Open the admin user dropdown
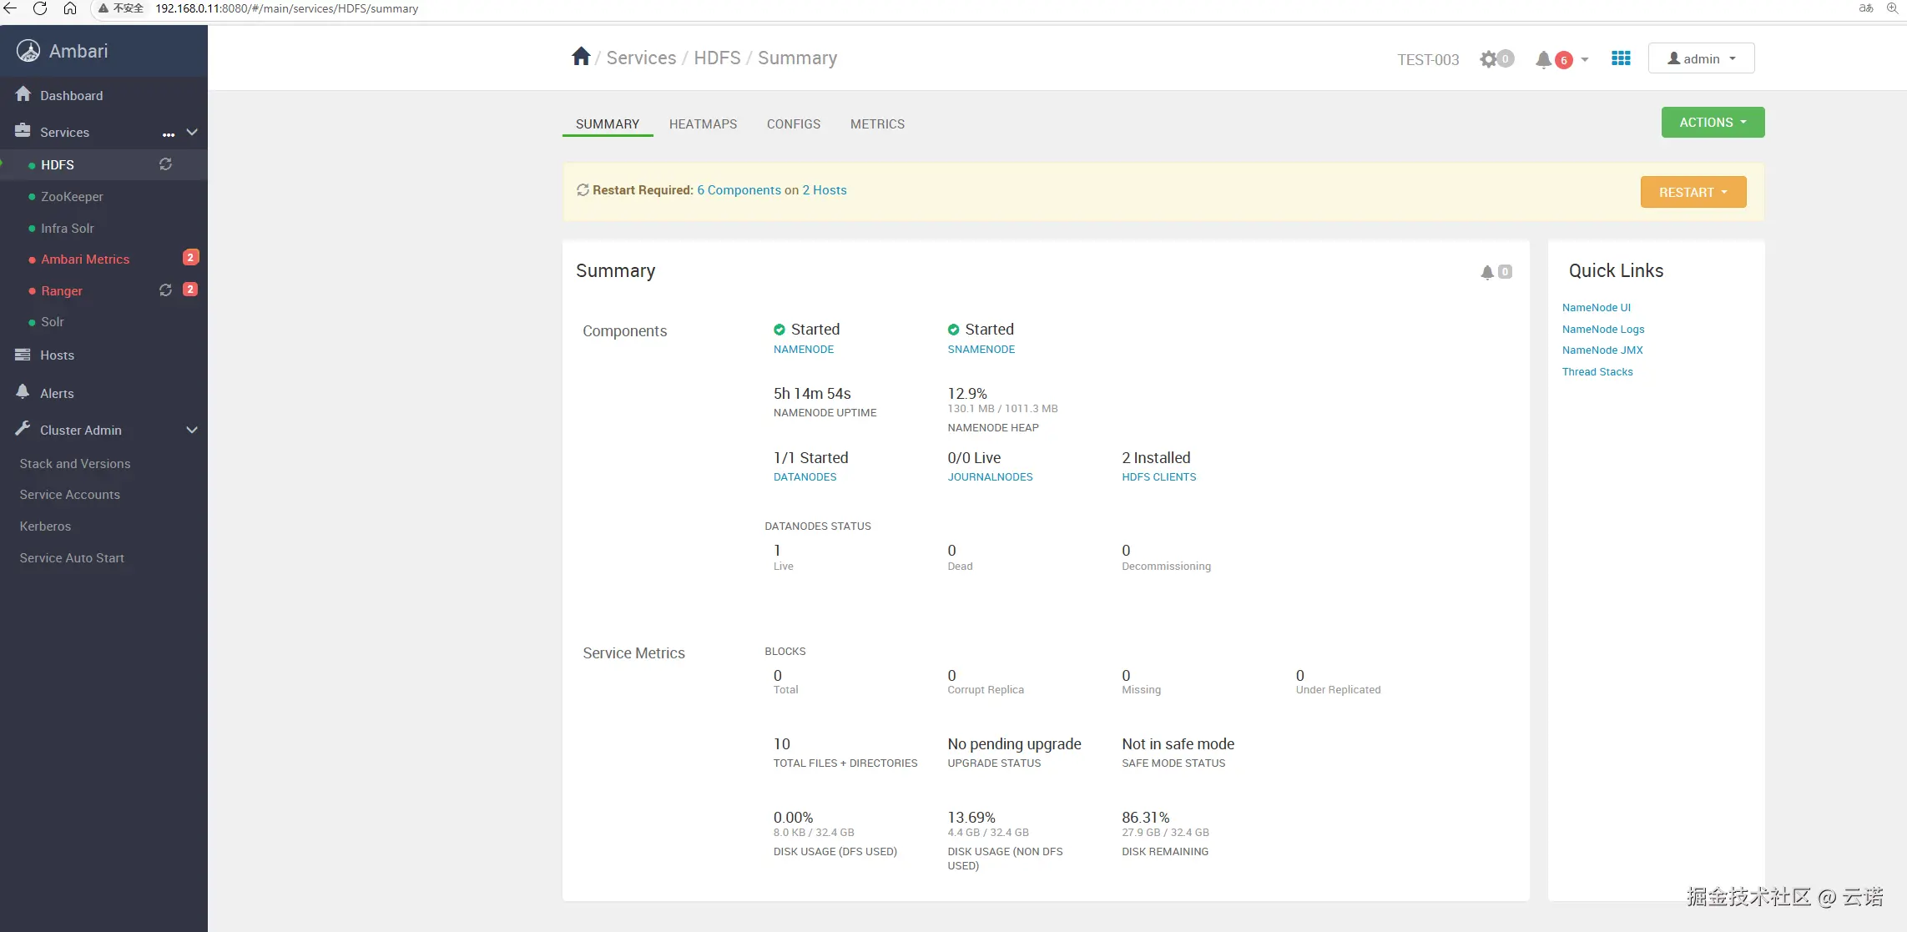This screenshot has height=932, width=1907. 1701,58
